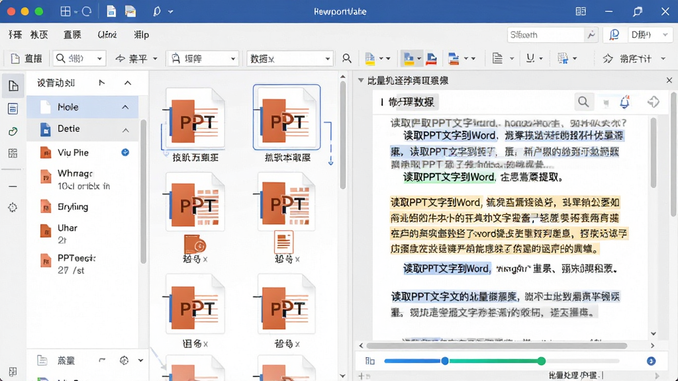The width and height of the screenshot is (678, 381).
Task: Click the green link icon in left sidebar
Action: [x=13, y=132]
